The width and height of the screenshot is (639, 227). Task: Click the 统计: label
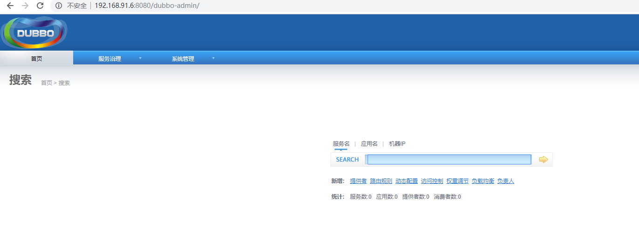(x=338, y=197)
